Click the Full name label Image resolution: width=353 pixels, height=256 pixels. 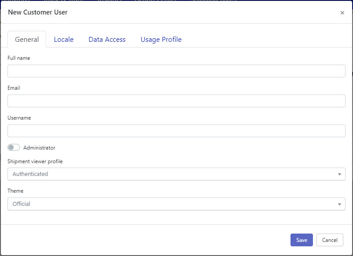pyautogui.click(x=19, y=58)
